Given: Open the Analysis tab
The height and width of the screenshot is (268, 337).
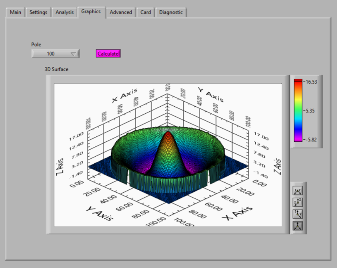Looking at the screenshot, I should point(64,12).
